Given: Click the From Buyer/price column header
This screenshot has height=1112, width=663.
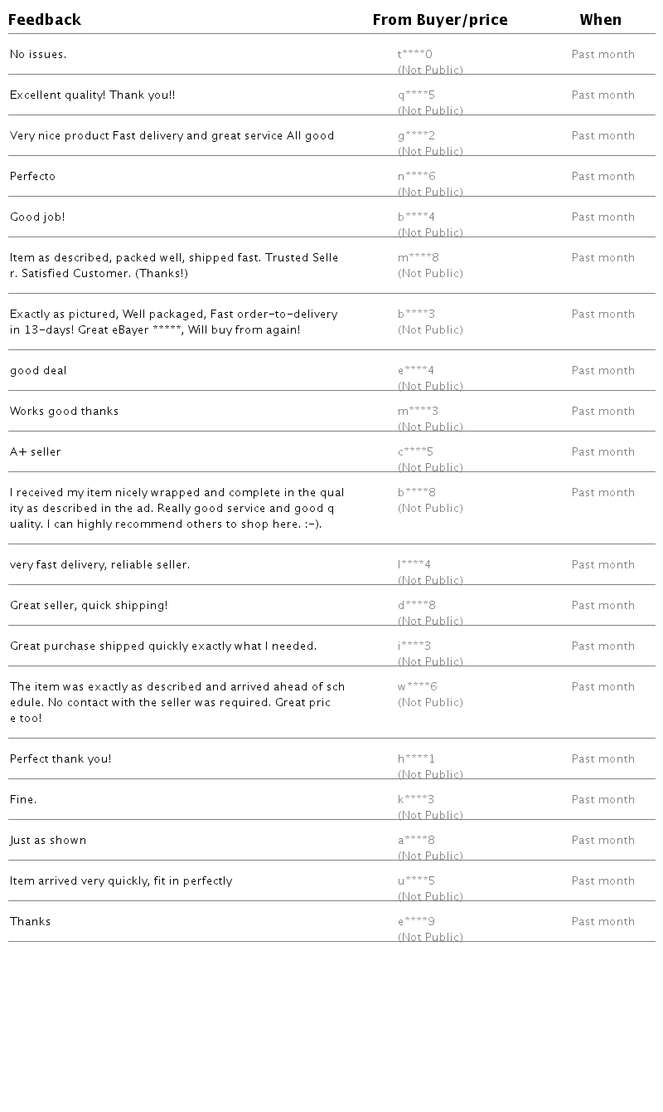Looking at the screenshot, I should [x=439, y=20].
